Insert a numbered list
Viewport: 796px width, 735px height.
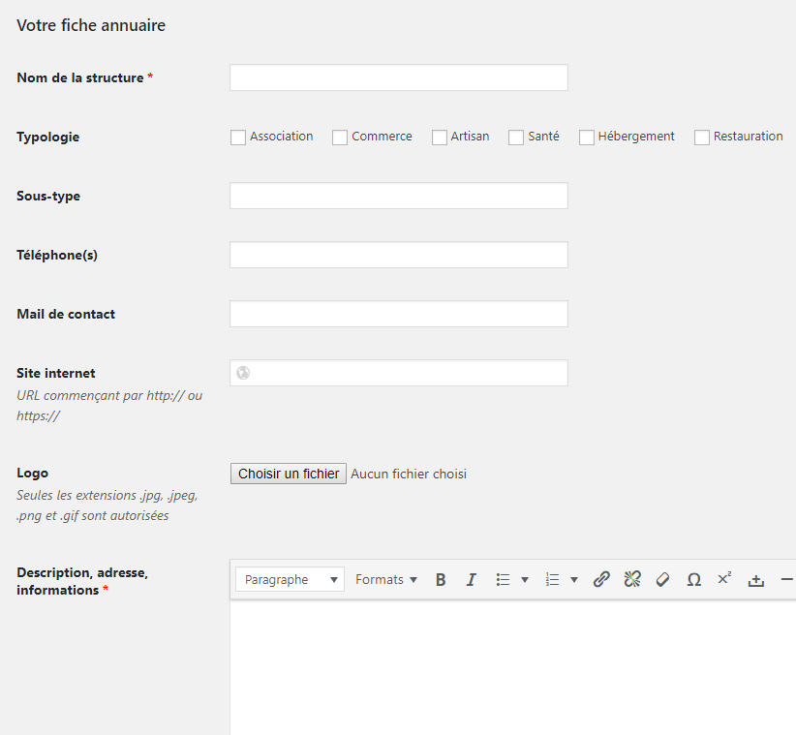tap(552, 580)
